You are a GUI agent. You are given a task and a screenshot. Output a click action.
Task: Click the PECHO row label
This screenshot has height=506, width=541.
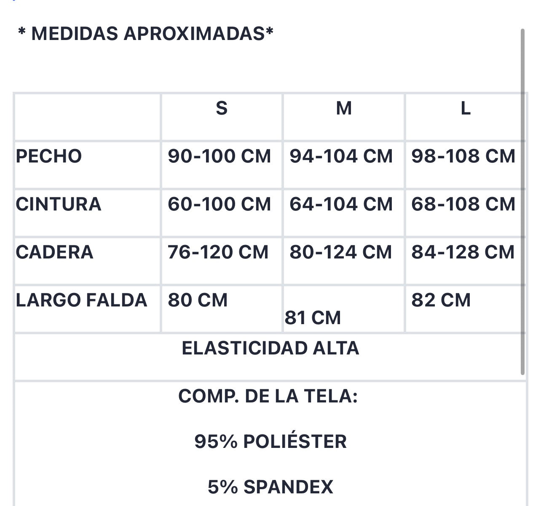click(x=49, y=156)
